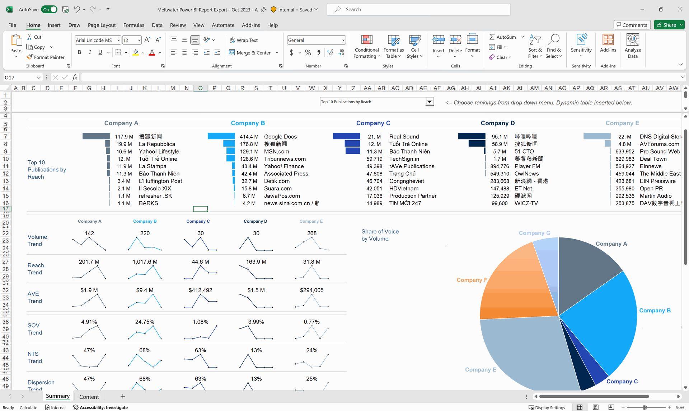Open Conditional Formatting menu

pyautogui.click(x=366, y=47)
